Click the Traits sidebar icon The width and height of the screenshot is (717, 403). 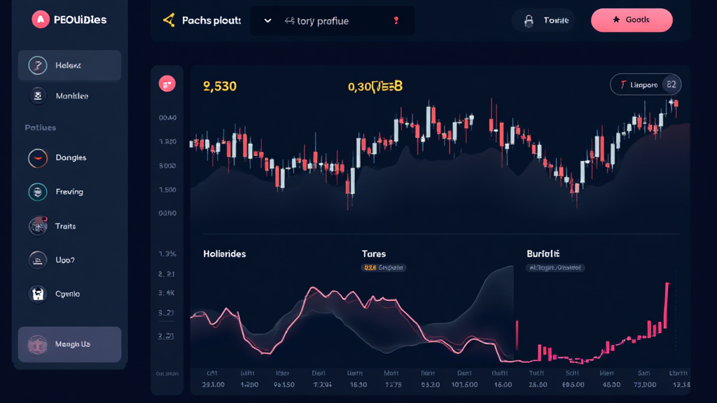tap(37, 226)
